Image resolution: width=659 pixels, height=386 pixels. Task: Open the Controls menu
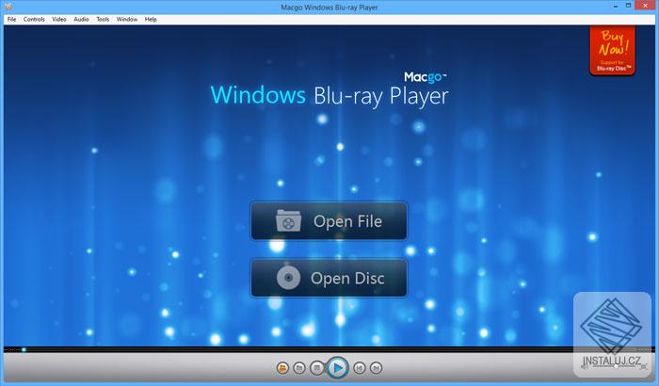(x=34, y=20)
